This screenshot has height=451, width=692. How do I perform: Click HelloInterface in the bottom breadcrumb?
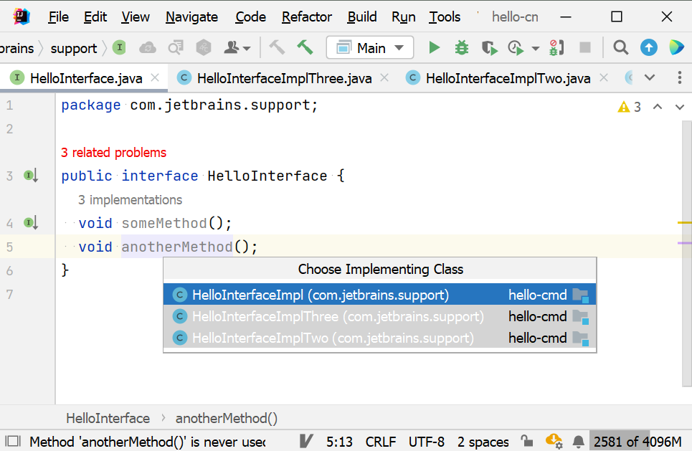[x=108, y=418]
